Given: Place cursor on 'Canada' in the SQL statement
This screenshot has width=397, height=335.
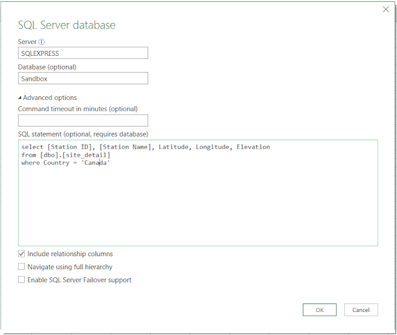Looking at the screenshot, I should pos(95,163).
